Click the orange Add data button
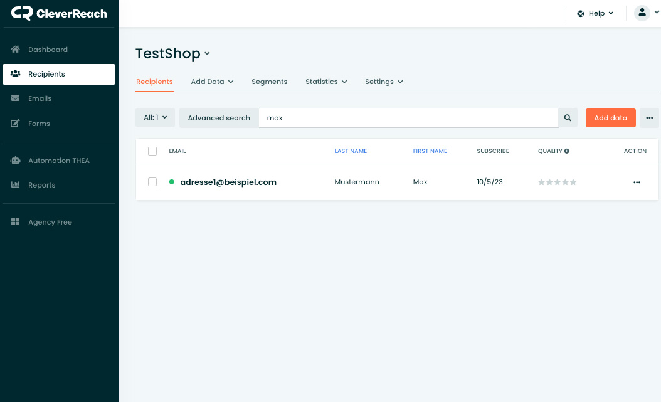Screen dimensions: 661x402 [x=610, y=118]
